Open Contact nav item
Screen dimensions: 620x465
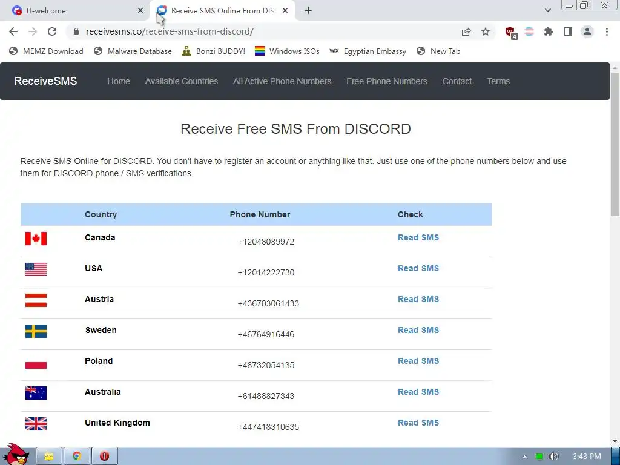(457, 81)
